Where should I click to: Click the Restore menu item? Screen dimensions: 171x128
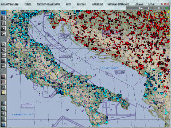[81, 4]
